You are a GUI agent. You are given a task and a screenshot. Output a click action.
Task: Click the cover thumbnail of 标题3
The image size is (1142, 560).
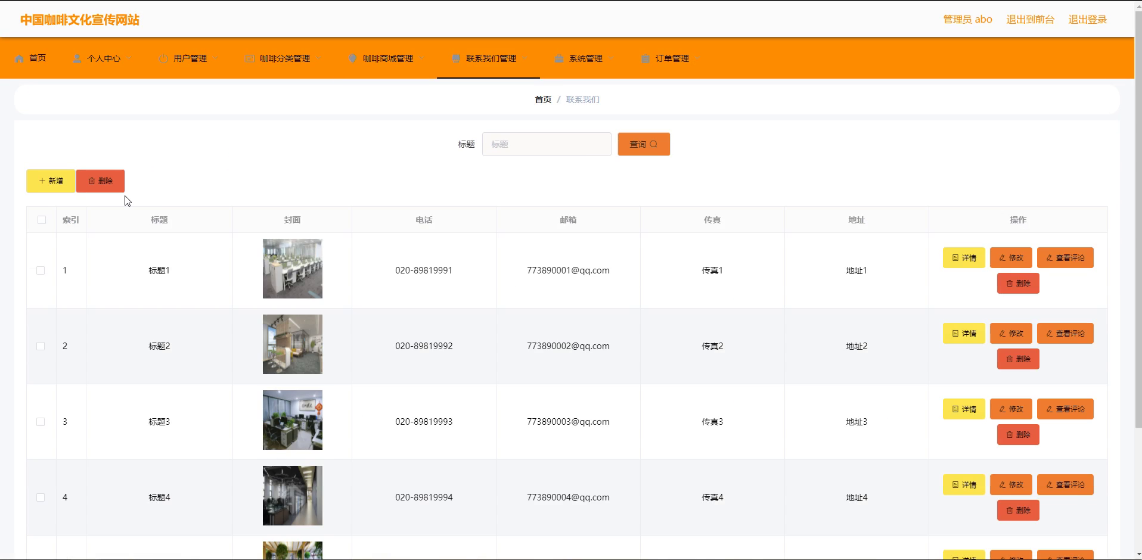click(293, 420)
